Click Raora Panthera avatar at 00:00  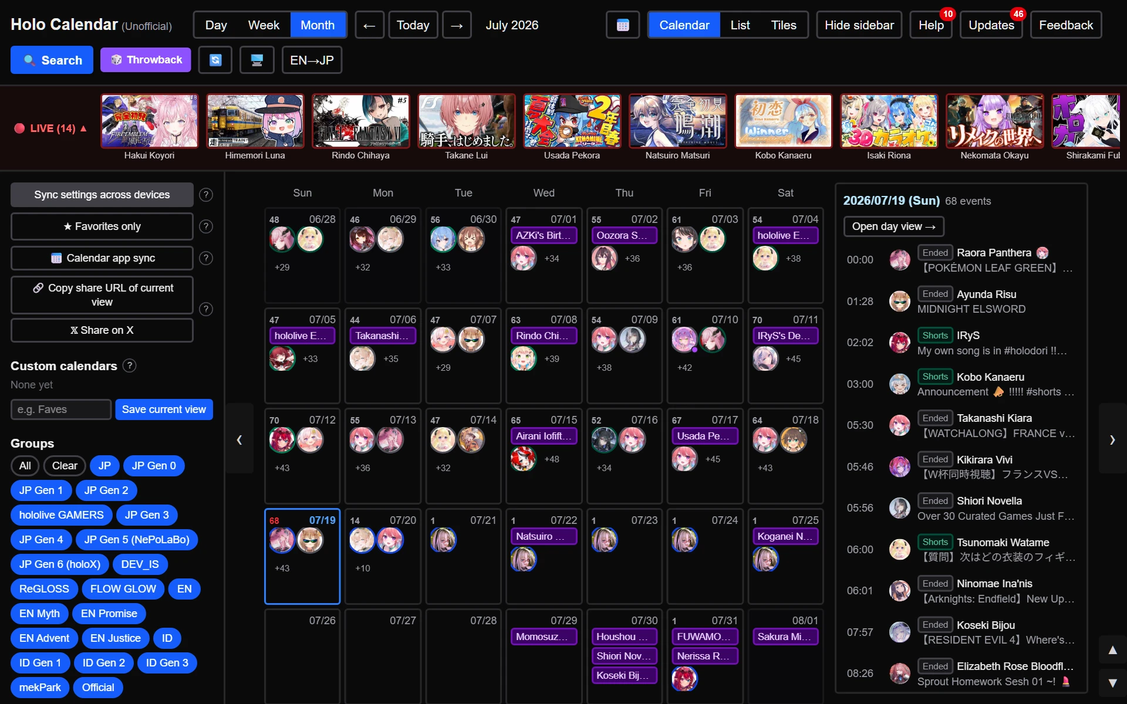[x=899, y=260]
